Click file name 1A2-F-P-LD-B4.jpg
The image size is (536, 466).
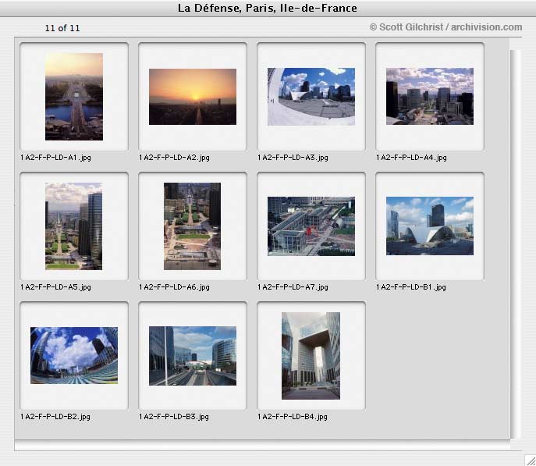coord(293,417)
